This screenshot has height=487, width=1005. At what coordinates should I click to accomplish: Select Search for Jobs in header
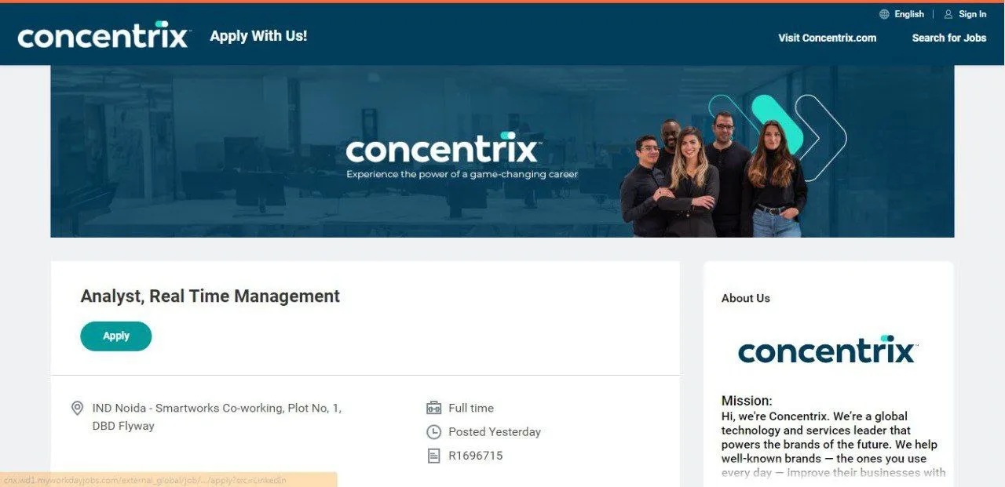click(x=948, y=38)
